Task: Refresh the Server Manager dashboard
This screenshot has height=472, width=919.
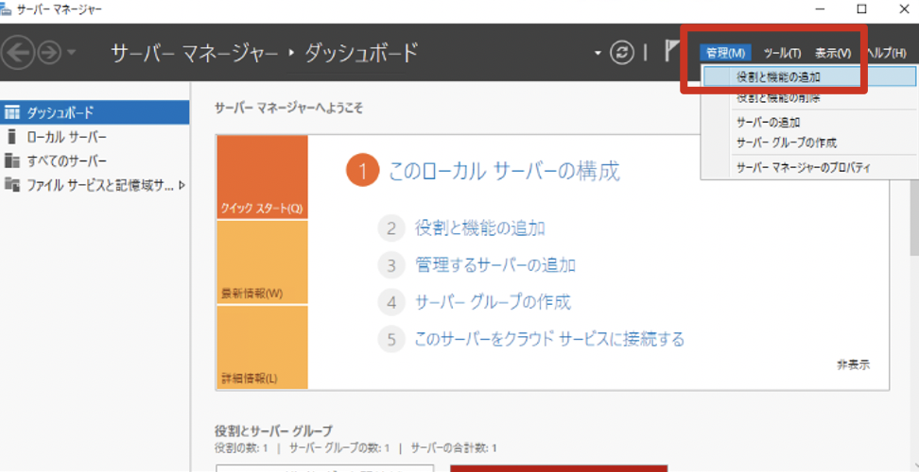Action: click(622, 53)
